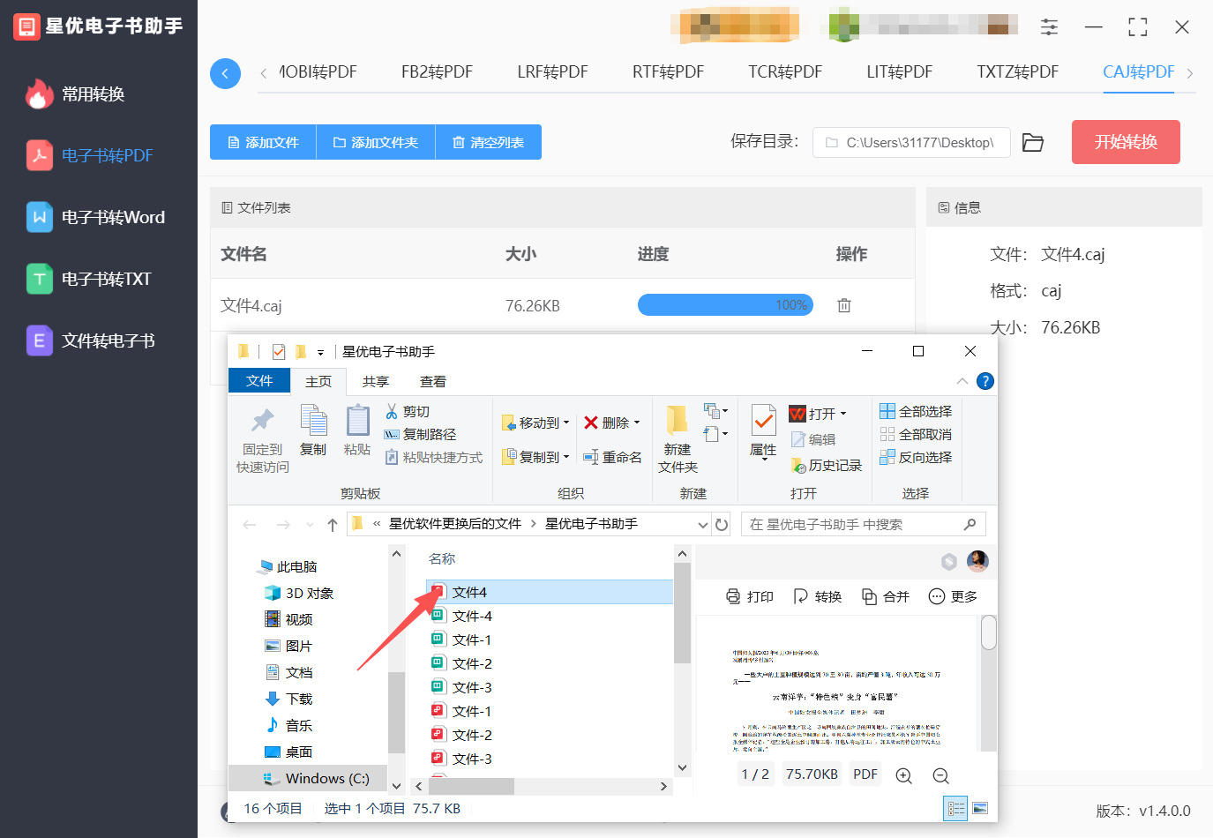1213x838 pixels.
Task: Open 电子书转TXT in the sidebar
Action: point(88,279)
